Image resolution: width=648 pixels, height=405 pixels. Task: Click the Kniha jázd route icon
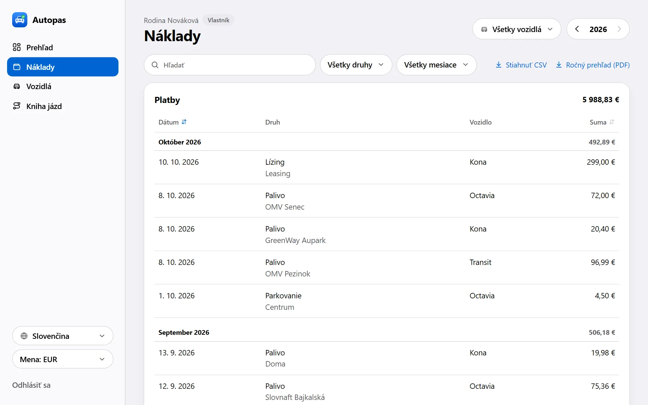(x=17, y=106)
